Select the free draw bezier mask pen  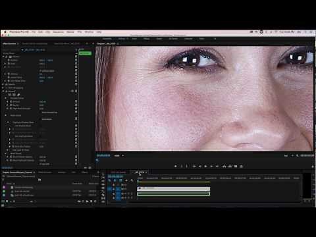18,95
